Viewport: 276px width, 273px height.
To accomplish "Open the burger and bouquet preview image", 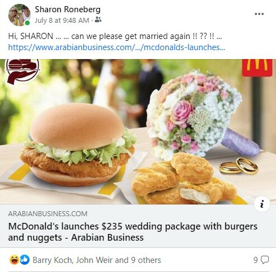I will (138, 131).
